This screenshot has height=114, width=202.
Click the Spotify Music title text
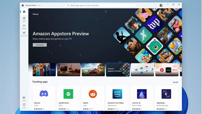[x=64, y=103]
